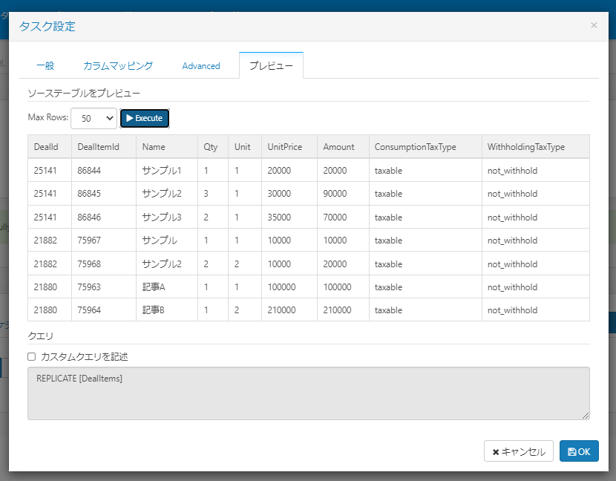Image resolution: width=616 pixels, height=481 pixels.
Task: Click the DealId column header
Action: [50, 146]
